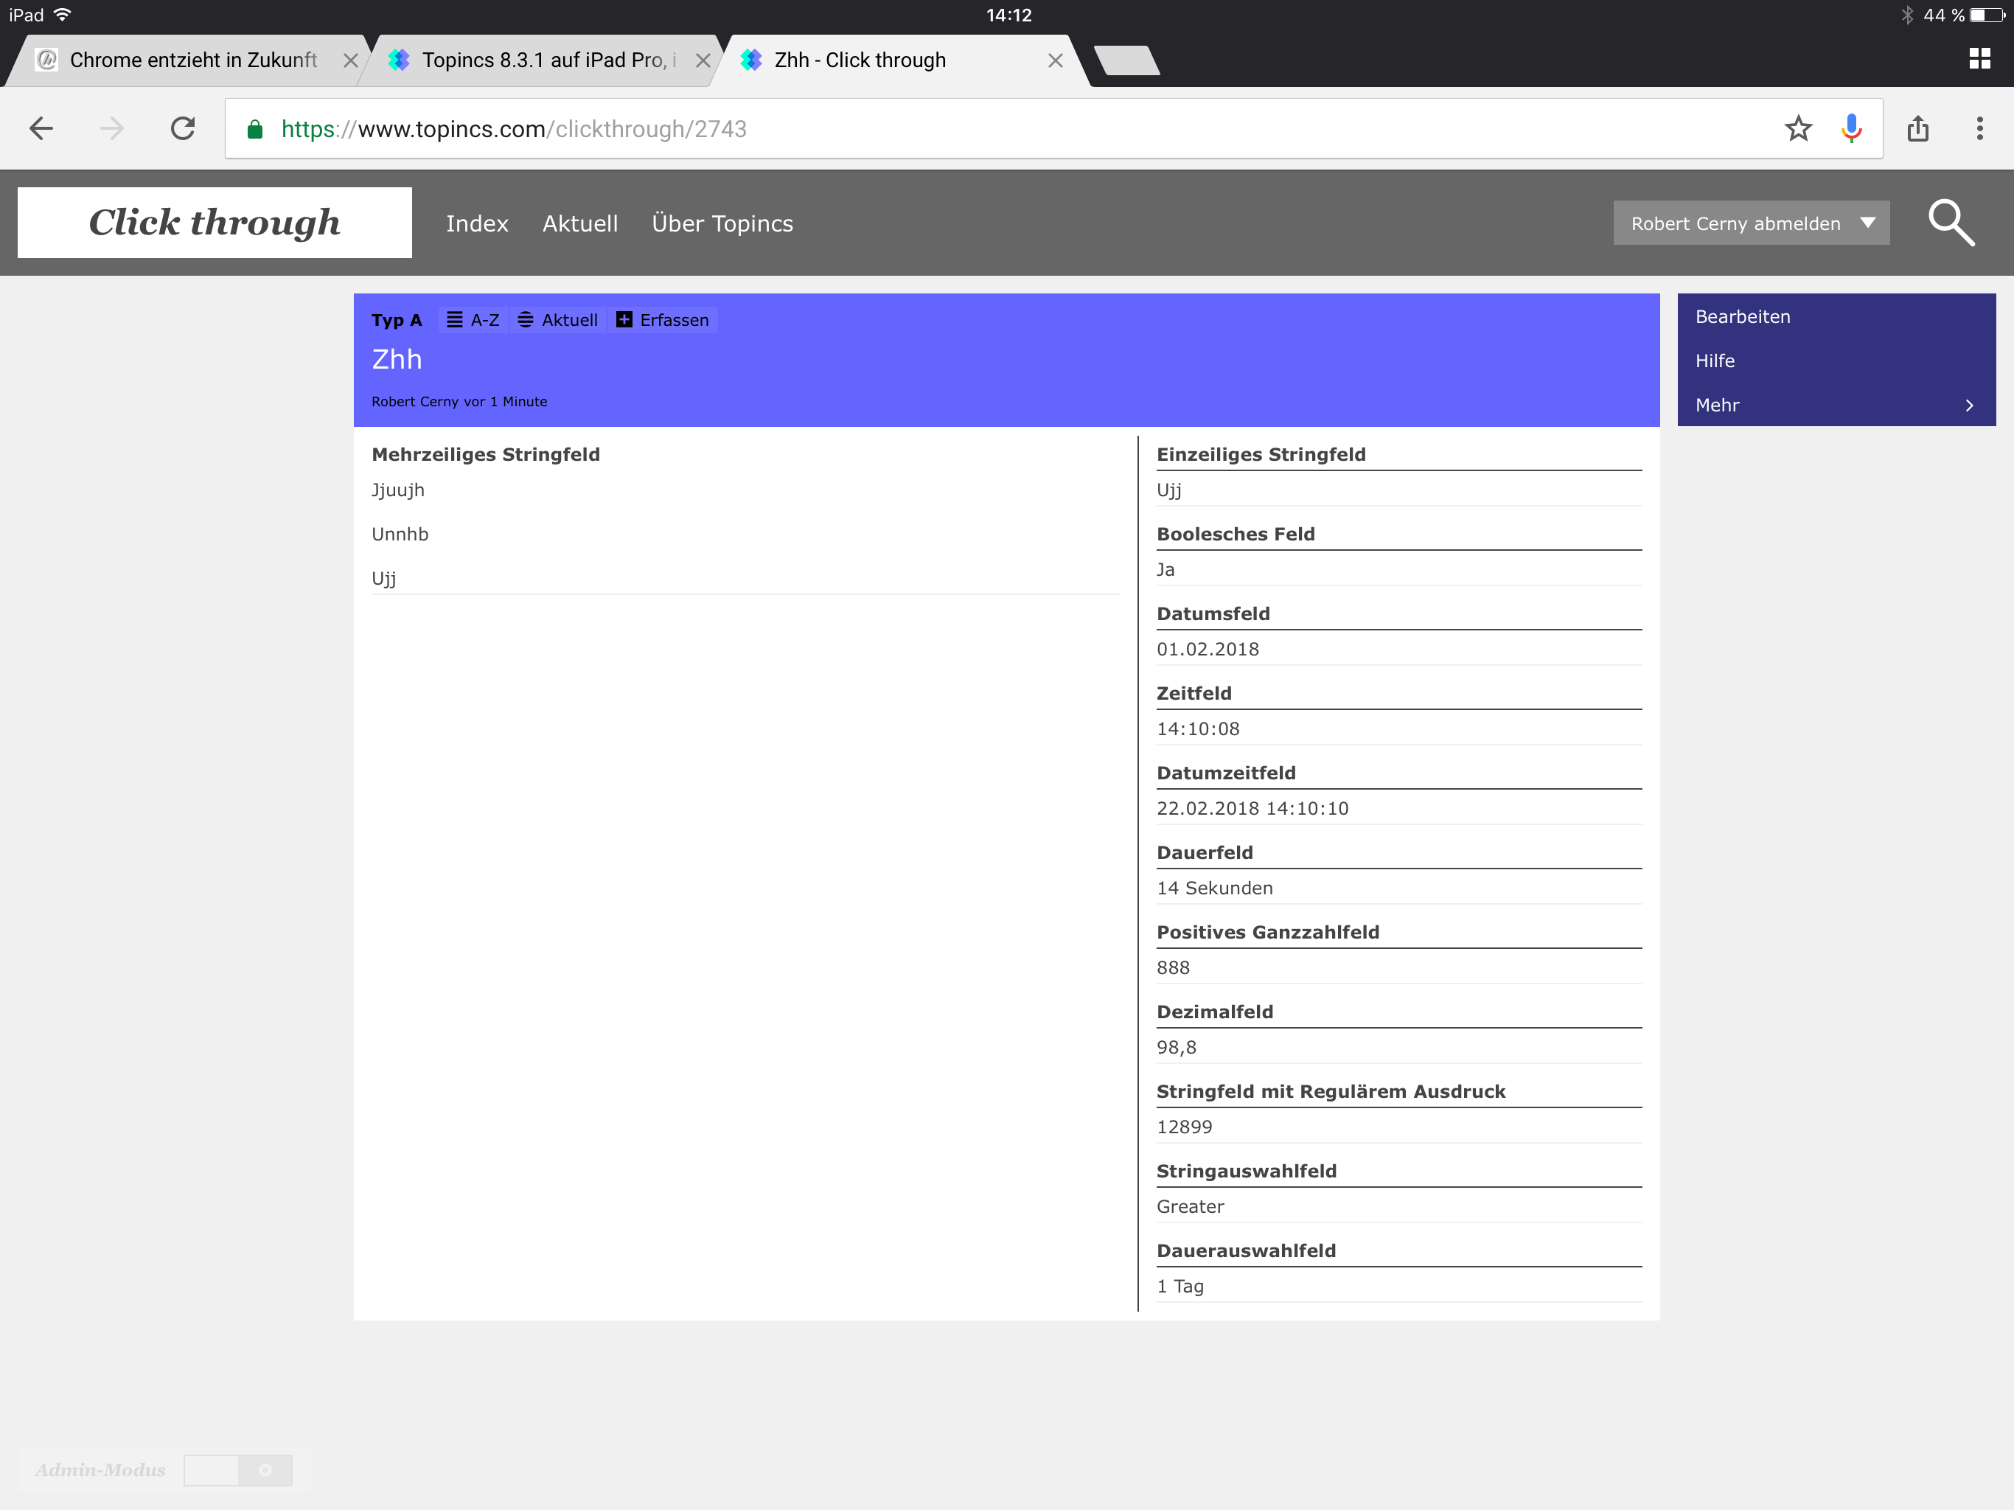Reload the page with refresh icon

tap(183, 128)
